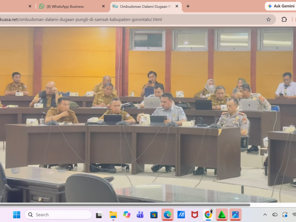Close the Ombudsman Dalami Dugaan tab
The width and height of the screenshot is (296, 222).
pos(177,6)
